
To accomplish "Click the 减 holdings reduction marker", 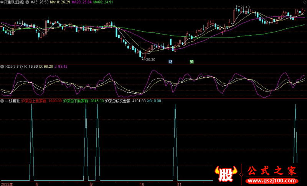I will (191, 62).
